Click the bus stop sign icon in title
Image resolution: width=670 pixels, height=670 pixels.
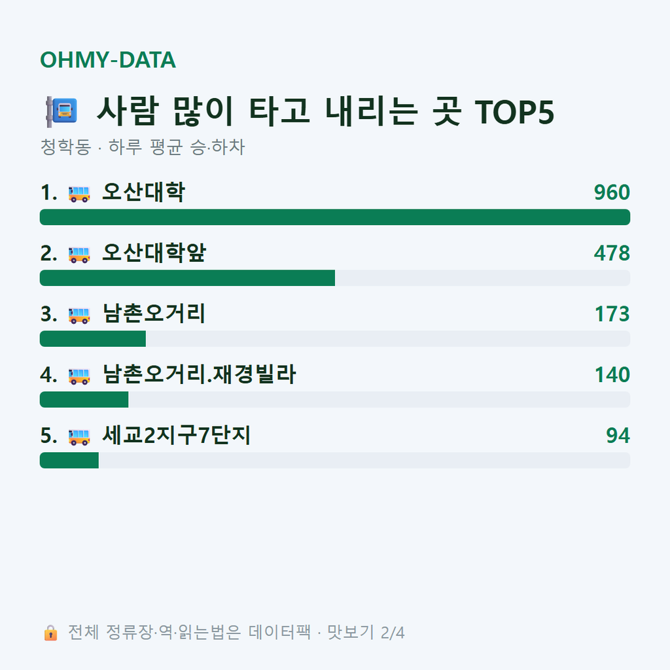(62, 111)
